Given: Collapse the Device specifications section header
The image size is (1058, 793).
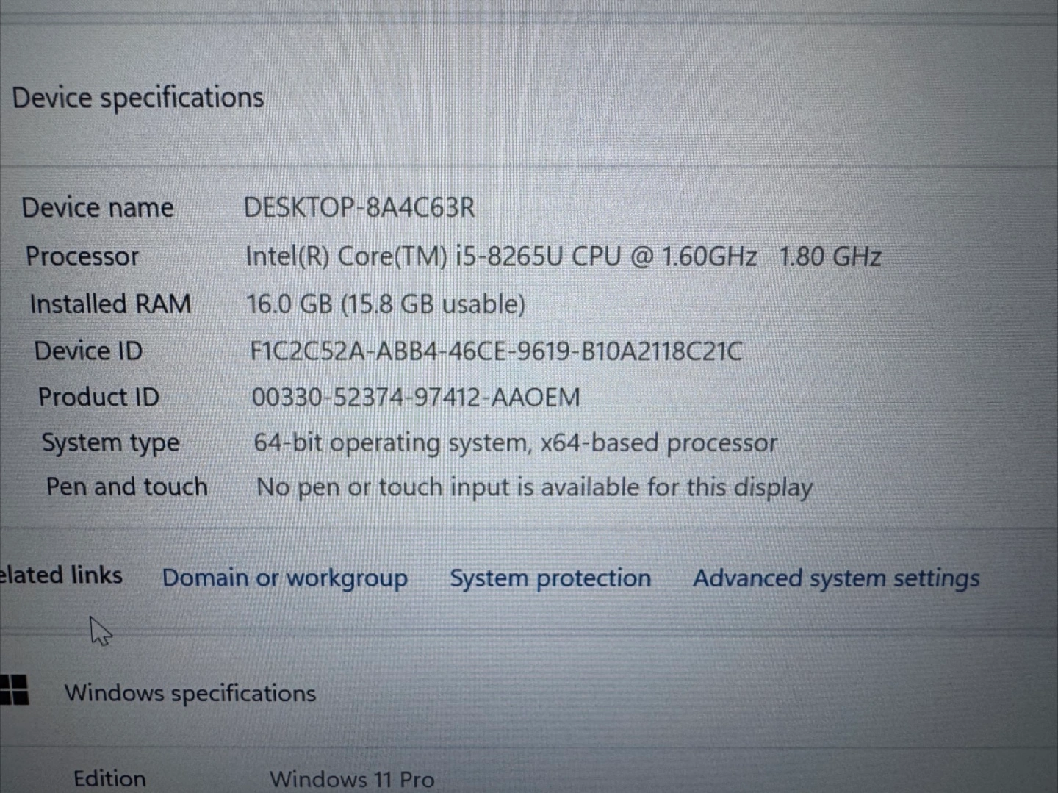Looking at the screenshot, I should (138, 98).
